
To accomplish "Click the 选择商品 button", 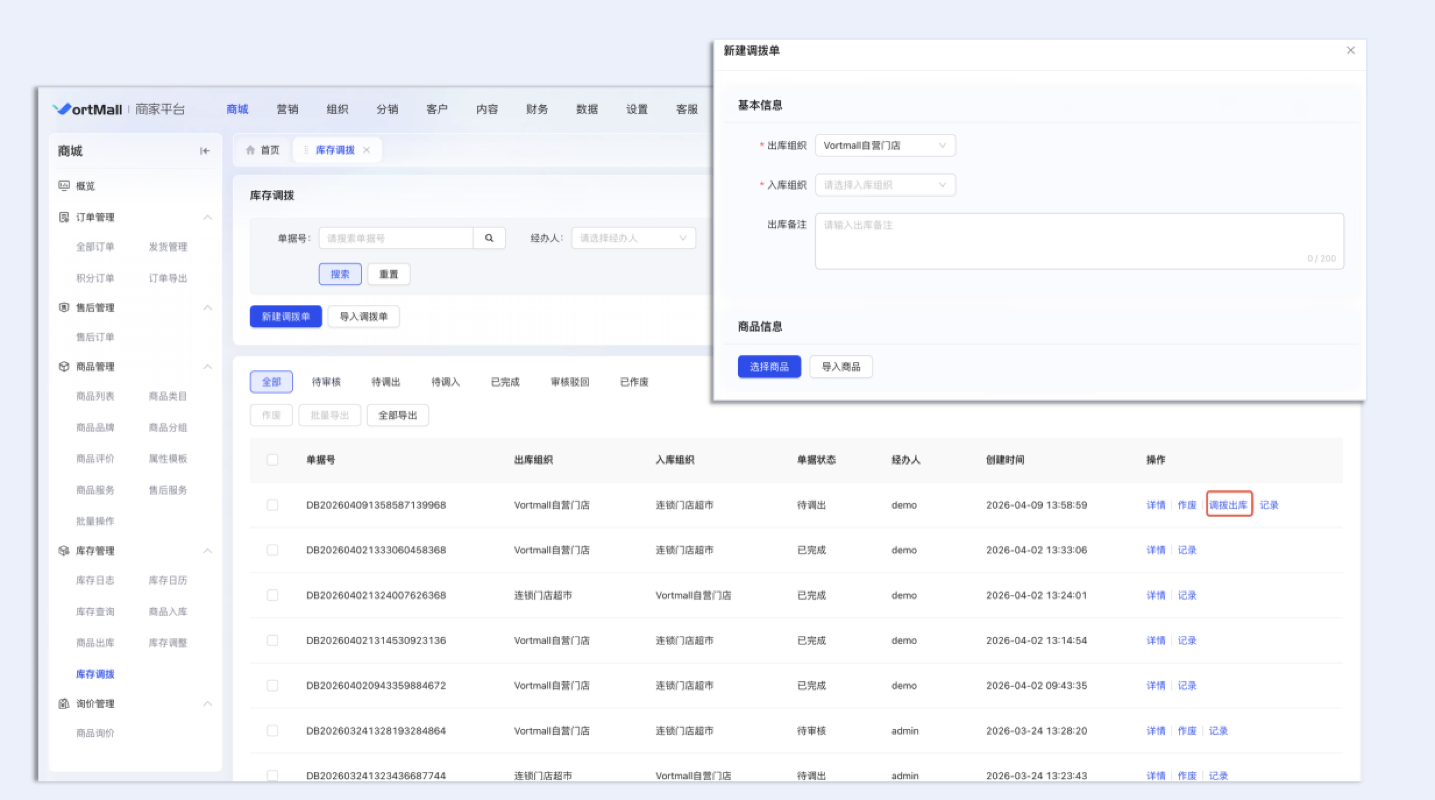I will (x=769, y=367).
